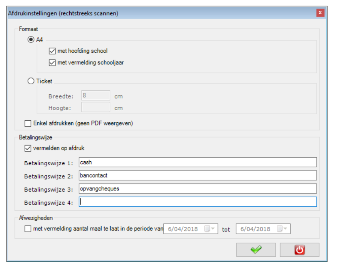
Task: Click the Breedte width input field
Action: [96, 95]
